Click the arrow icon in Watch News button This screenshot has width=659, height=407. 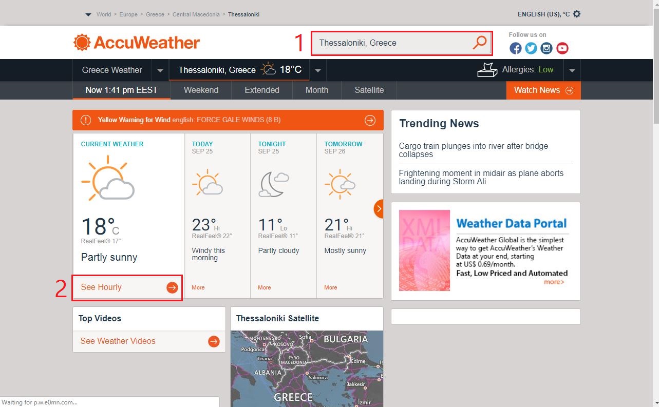point(569,90)
